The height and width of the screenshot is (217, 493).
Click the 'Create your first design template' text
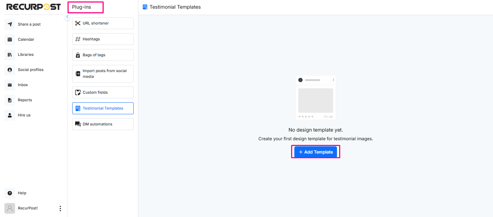(x=316, y=139)
